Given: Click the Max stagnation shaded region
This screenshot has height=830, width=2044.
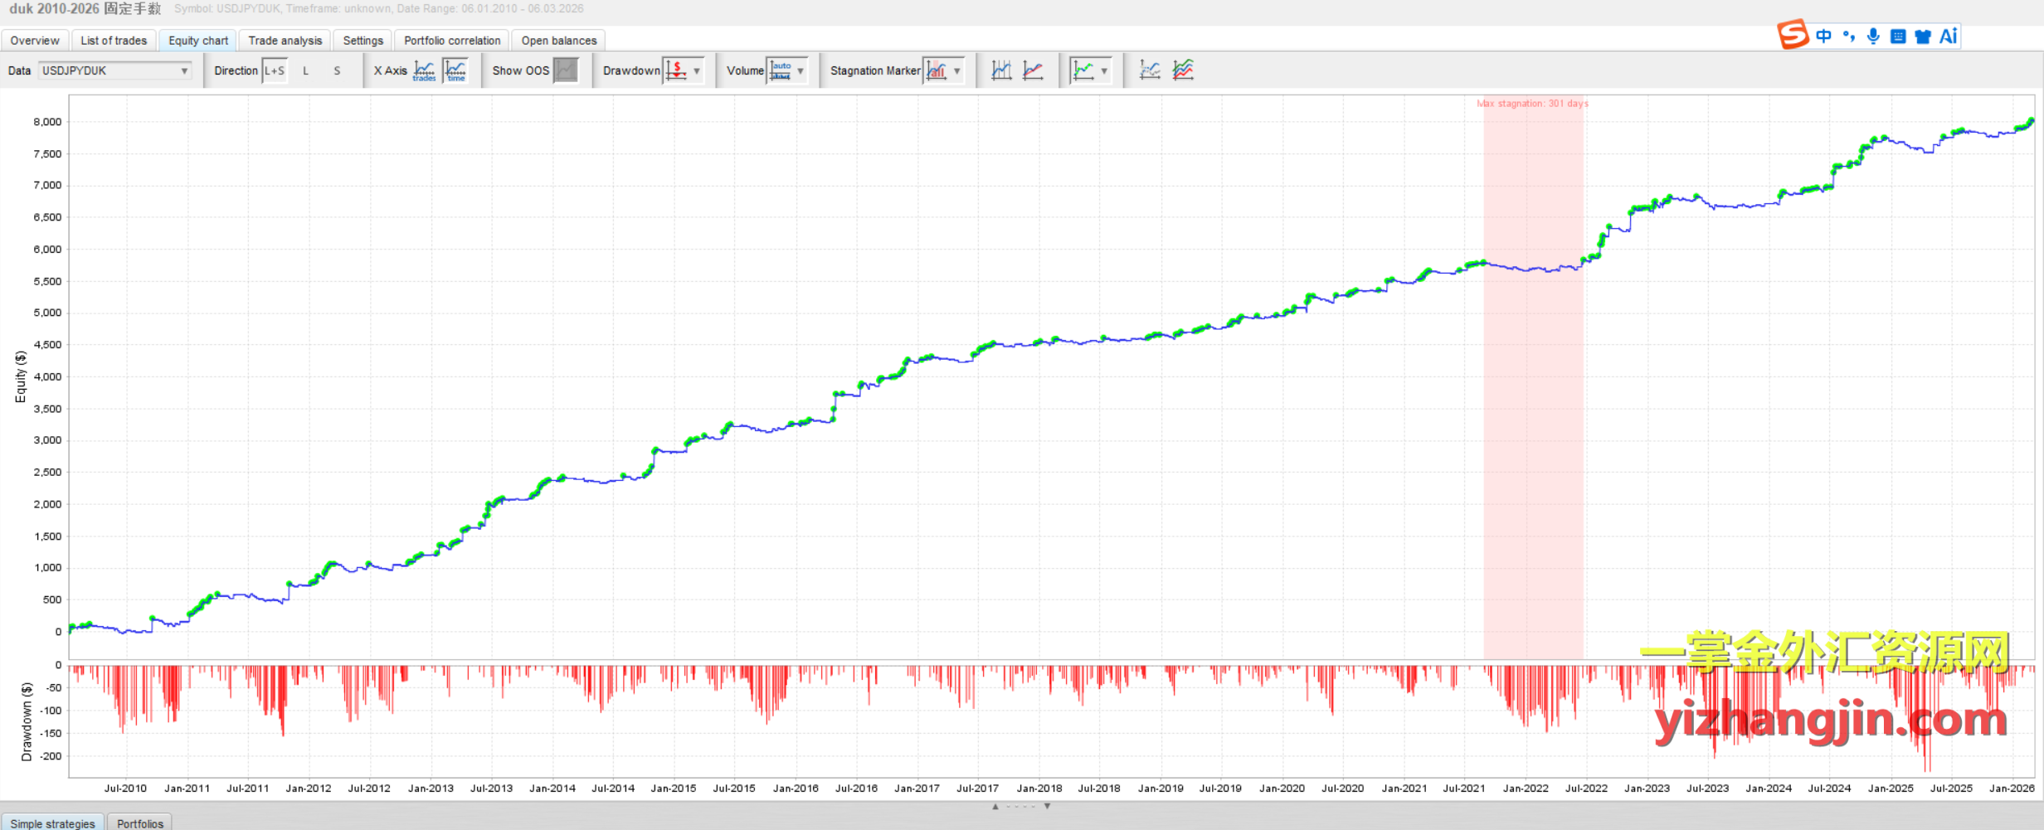Looking at the screenshot, I should [1533, 373].
